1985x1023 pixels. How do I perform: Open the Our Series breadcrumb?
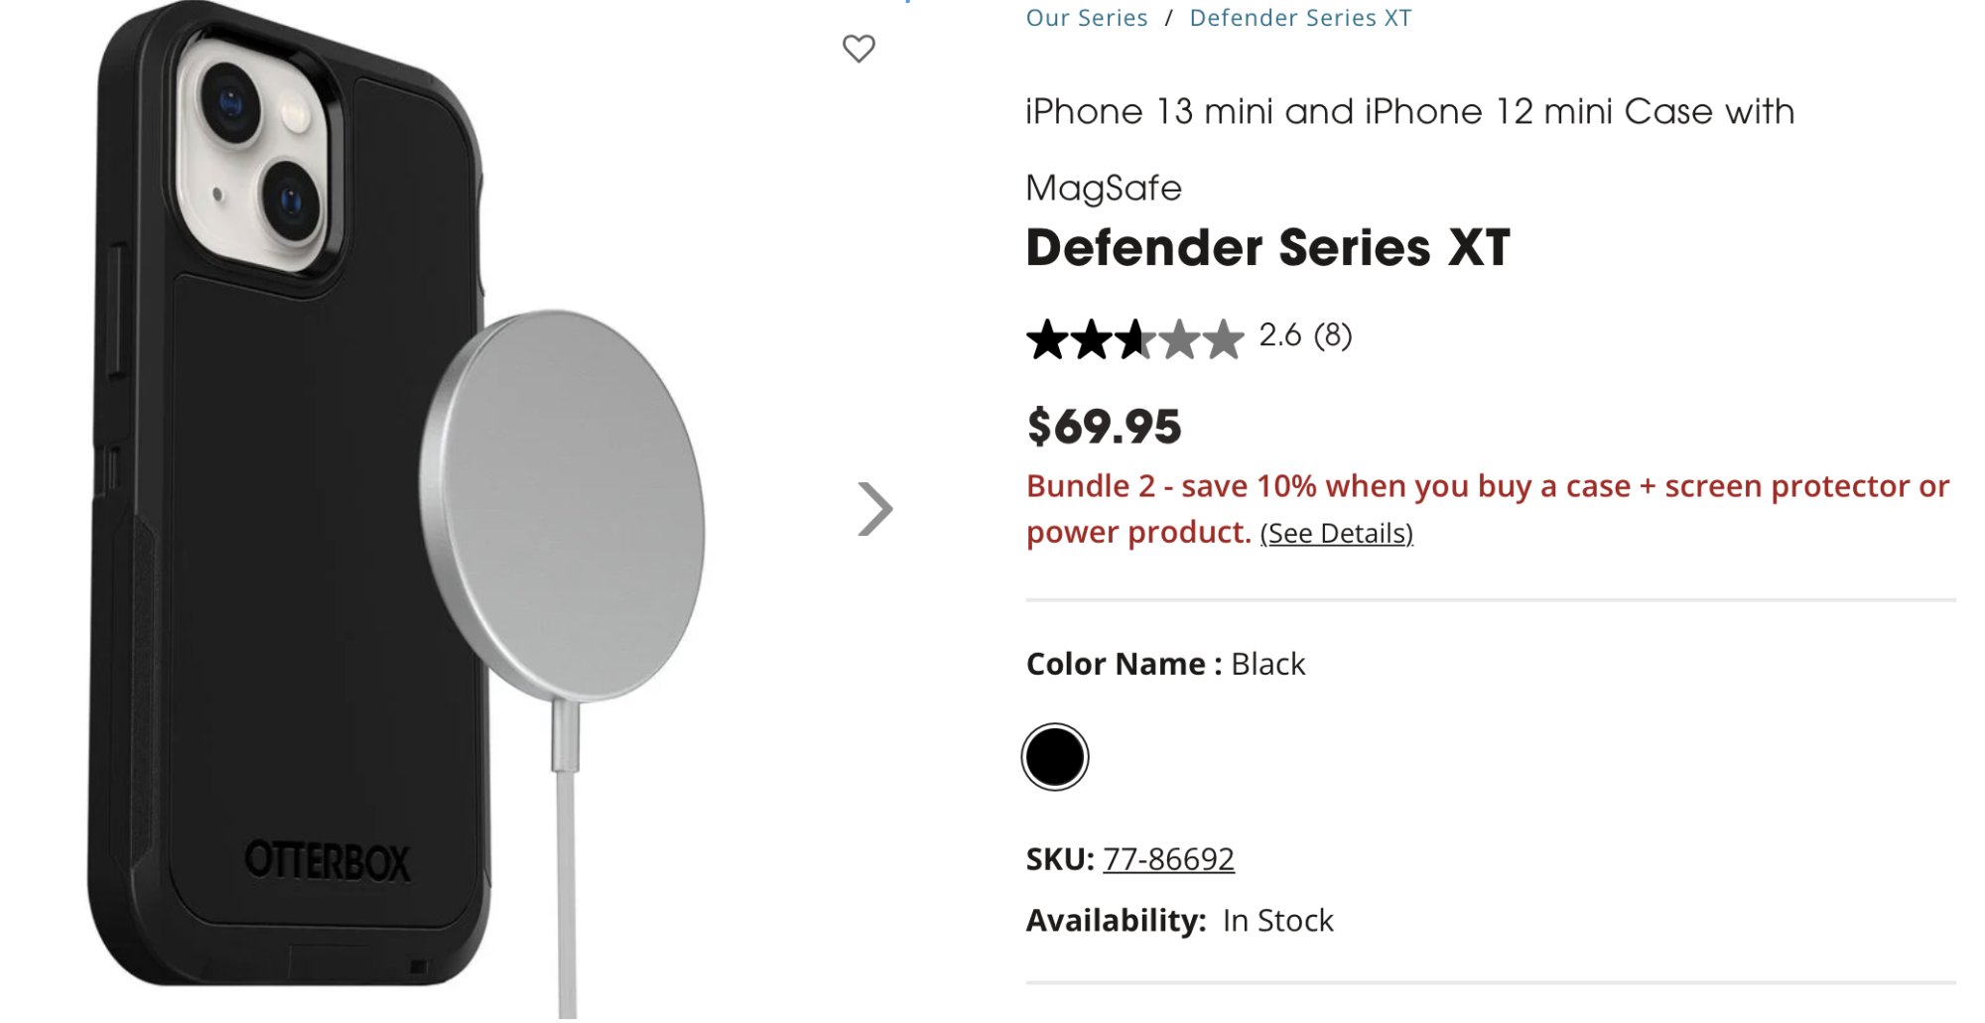coord(1086,18)
